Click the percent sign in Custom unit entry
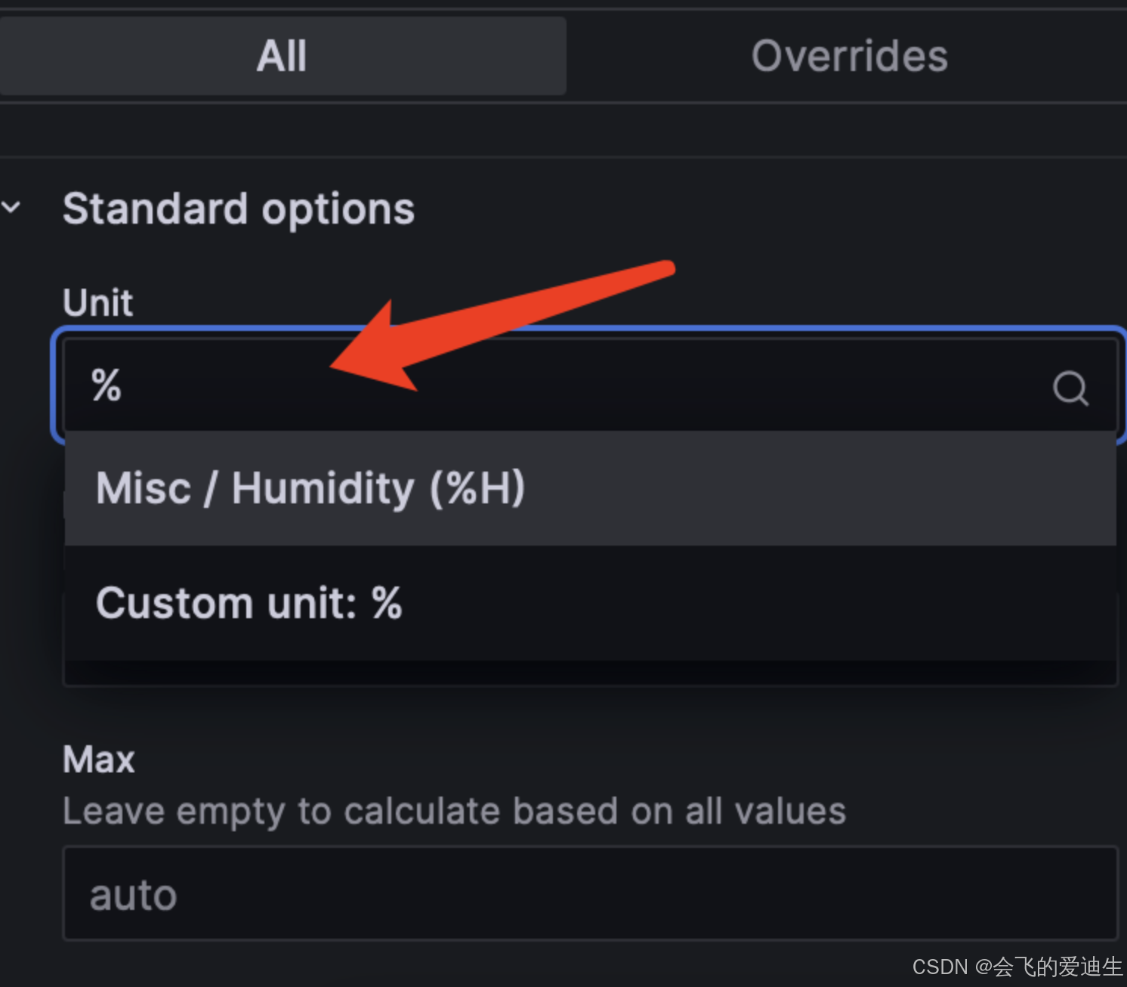The height and width of the screenshot is (987, 1127). coord(387,603)
